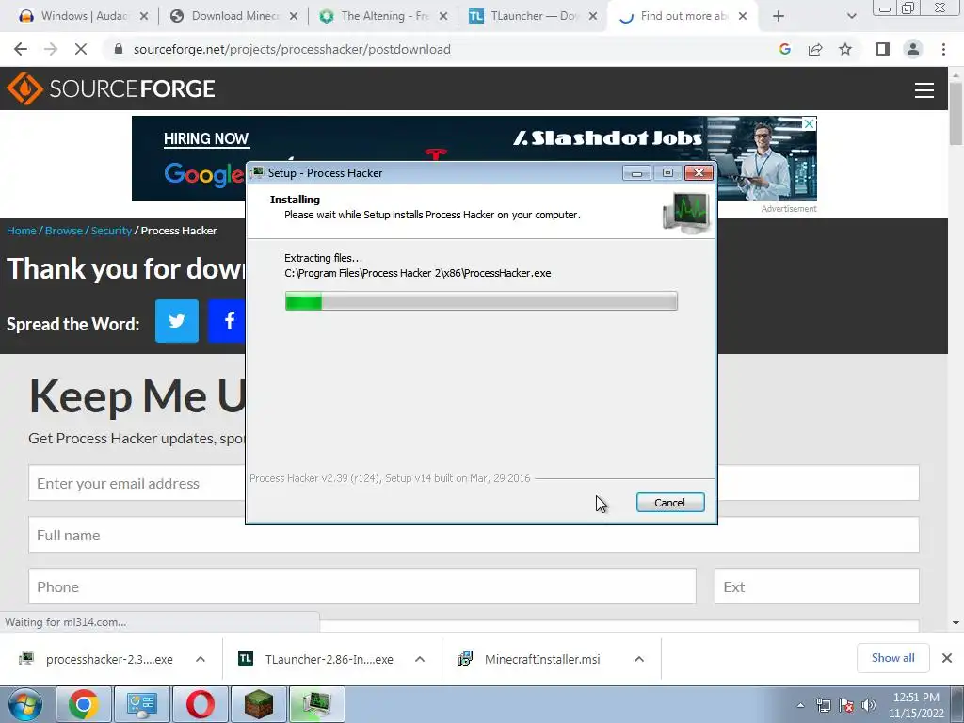Screen dimensions: 964x723
Task: Open the control panel taskbar icon
Action: coord(142,704)
